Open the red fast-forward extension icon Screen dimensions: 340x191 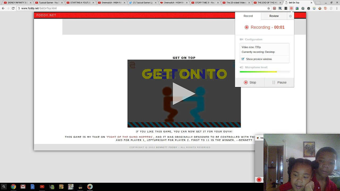274,8
